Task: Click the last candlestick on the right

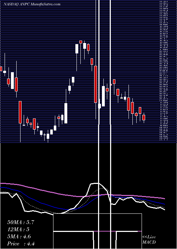Action: pos(144,118)
